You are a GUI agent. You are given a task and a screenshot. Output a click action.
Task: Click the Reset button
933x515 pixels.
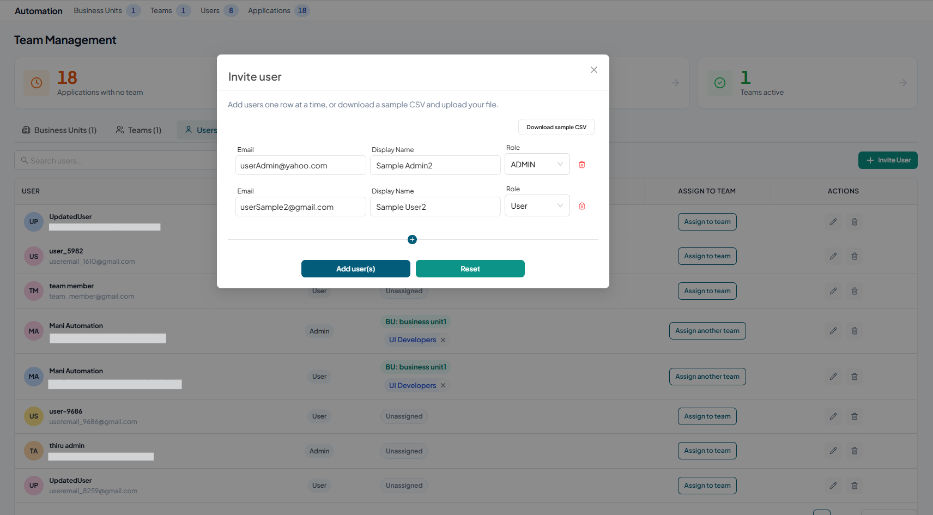coord(470,269)
